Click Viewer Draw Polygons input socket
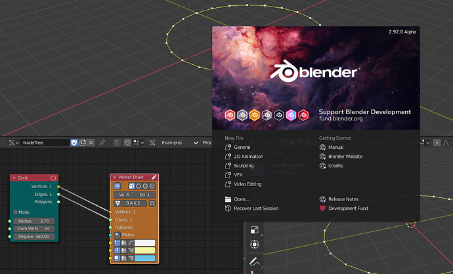The image size is (453, 274). pyautogui.click(x=110, y=227)
